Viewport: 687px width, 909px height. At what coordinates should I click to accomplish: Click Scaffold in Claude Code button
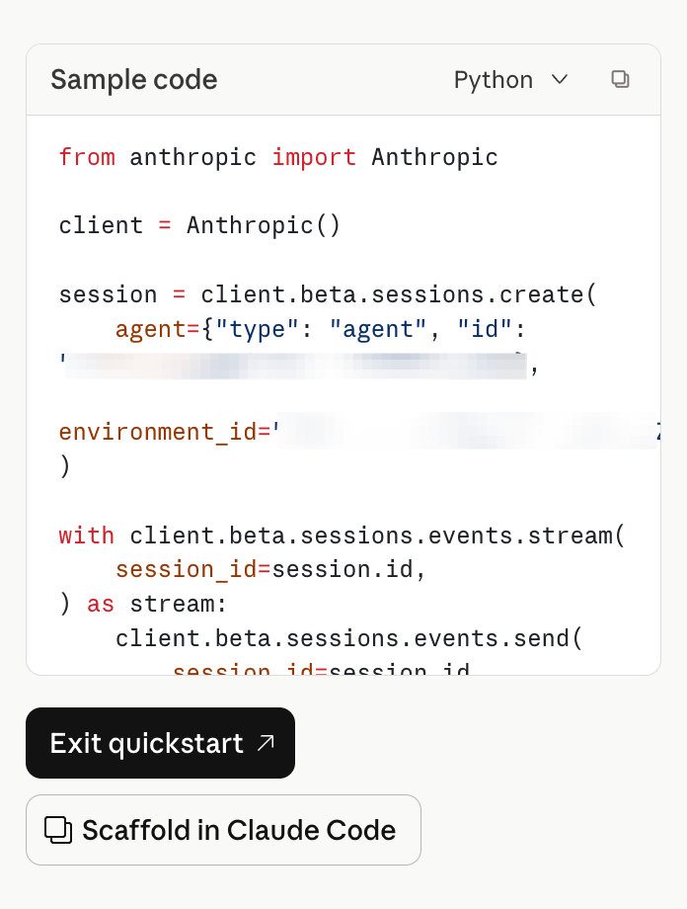point(223,830)
